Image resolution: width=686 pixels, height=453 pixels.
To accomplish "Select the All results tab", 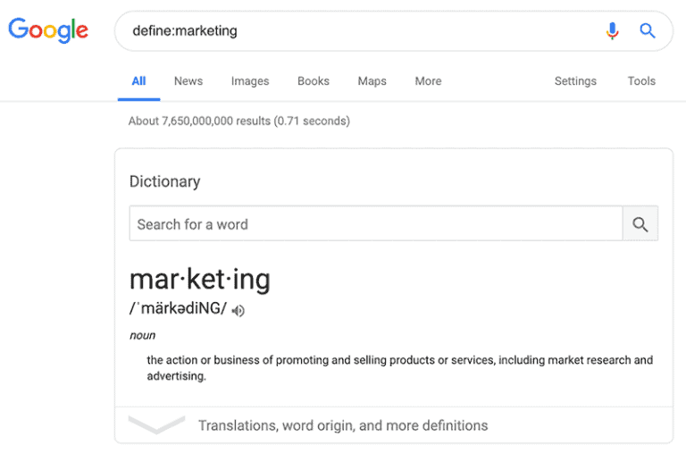I will (x=138, y=81).
